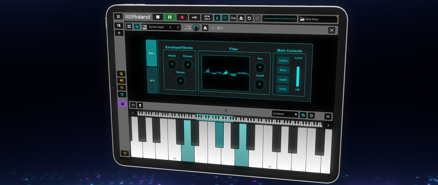This screenshot has width=438, height=185.
Task: Open keyboard settings gear icon
Action: (x=311, y=116)
